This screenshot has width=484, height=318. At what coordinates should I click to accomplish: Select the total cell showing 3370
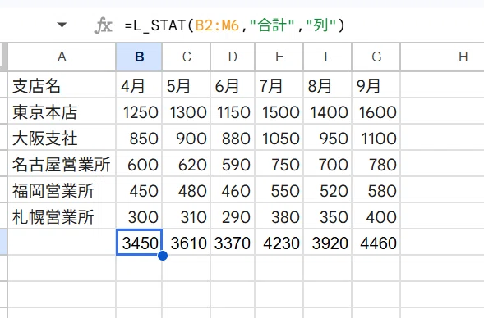coord(233,243)
